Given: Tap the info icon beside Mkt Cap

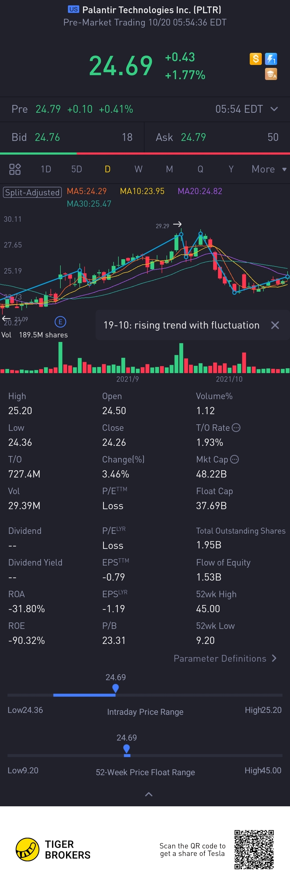Looking at the screenshot, I should 234,459.
